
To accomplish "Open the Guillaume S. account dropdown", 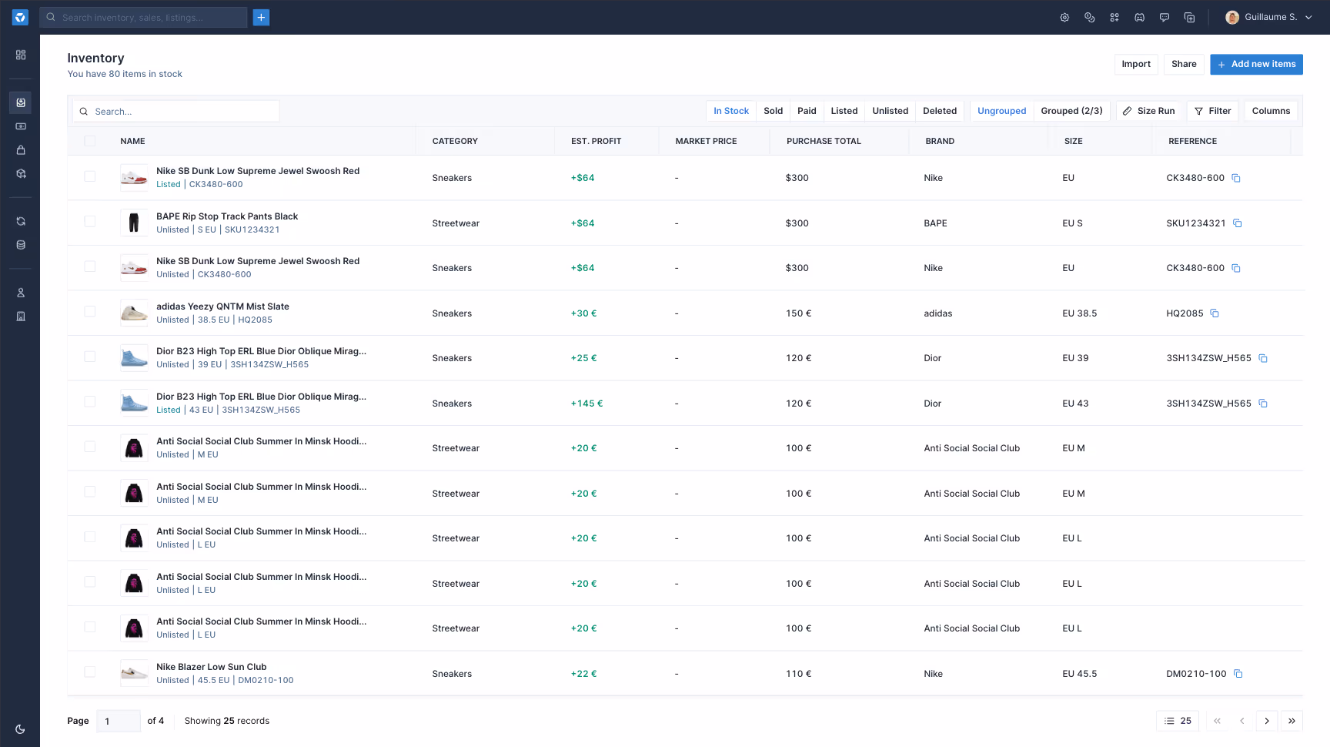I will coord(1269,17).
